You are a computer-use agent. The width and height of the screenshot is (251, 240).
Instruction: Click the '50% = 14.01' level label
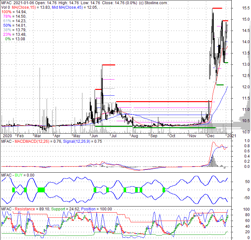[x=14, y=25]
